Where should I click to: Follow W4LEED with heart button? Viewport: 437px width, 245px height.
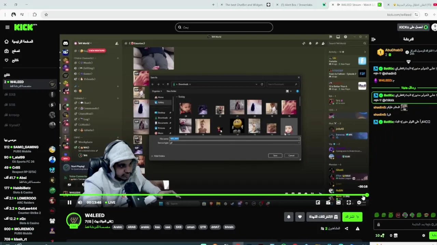300,217
